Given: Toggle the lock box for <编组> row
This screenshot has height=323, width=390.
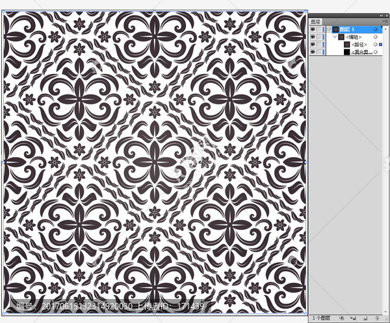Looking at the screenshot, I should tap(319, 37).
